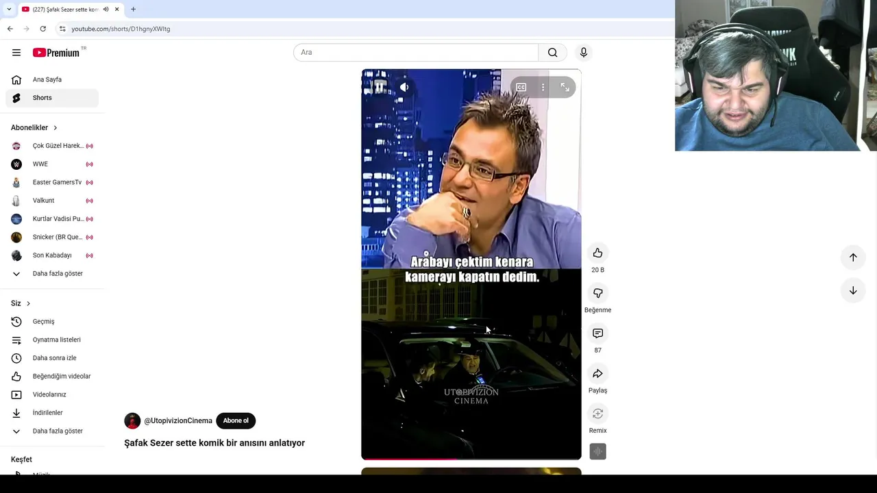
Task: Select Shorts in the sidebar
Action: tap(52, 98)
